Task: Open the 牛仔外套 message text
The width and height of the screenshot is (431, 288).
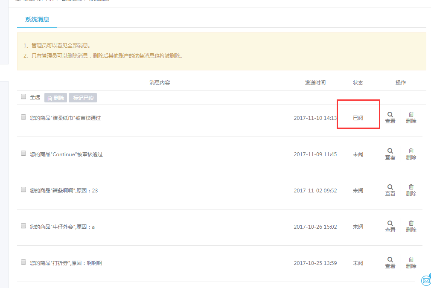Action: 62,227
